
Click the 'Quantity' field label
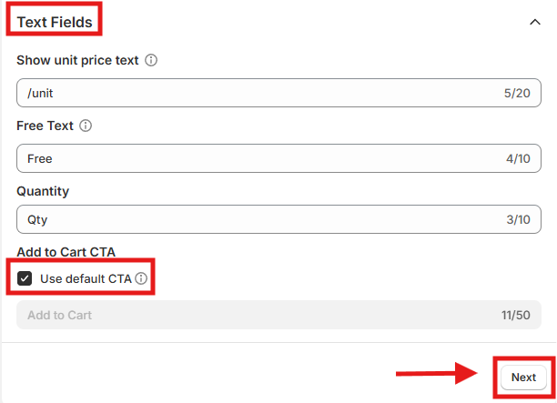pyautogui.click(x=43, y=191)
